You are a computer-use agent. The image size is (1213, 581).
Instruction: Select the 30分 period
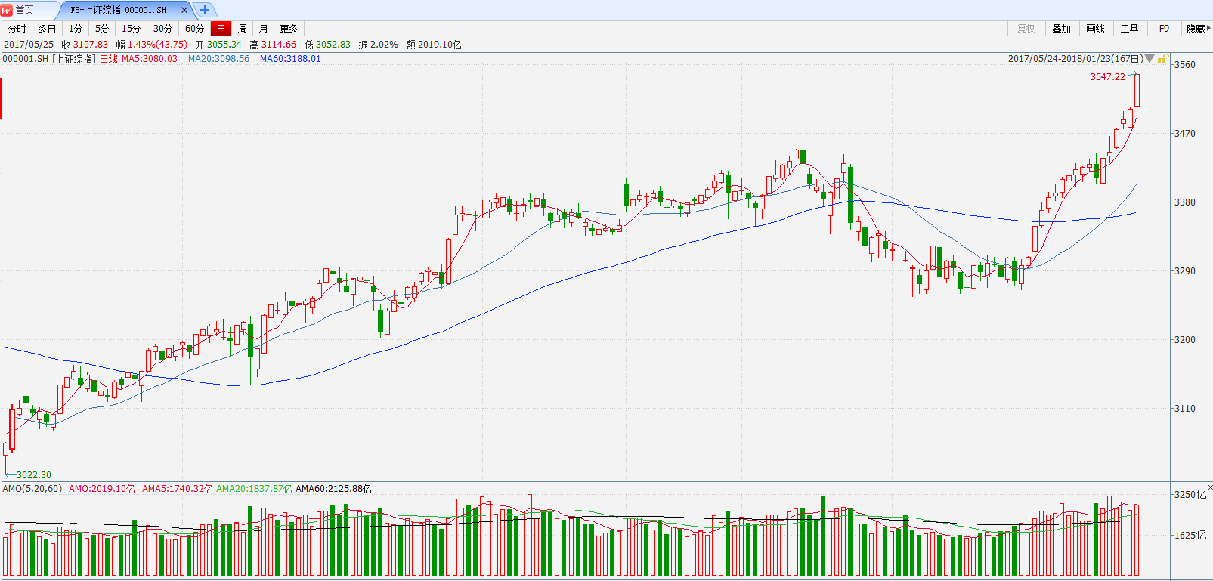[x=162, y=29]
